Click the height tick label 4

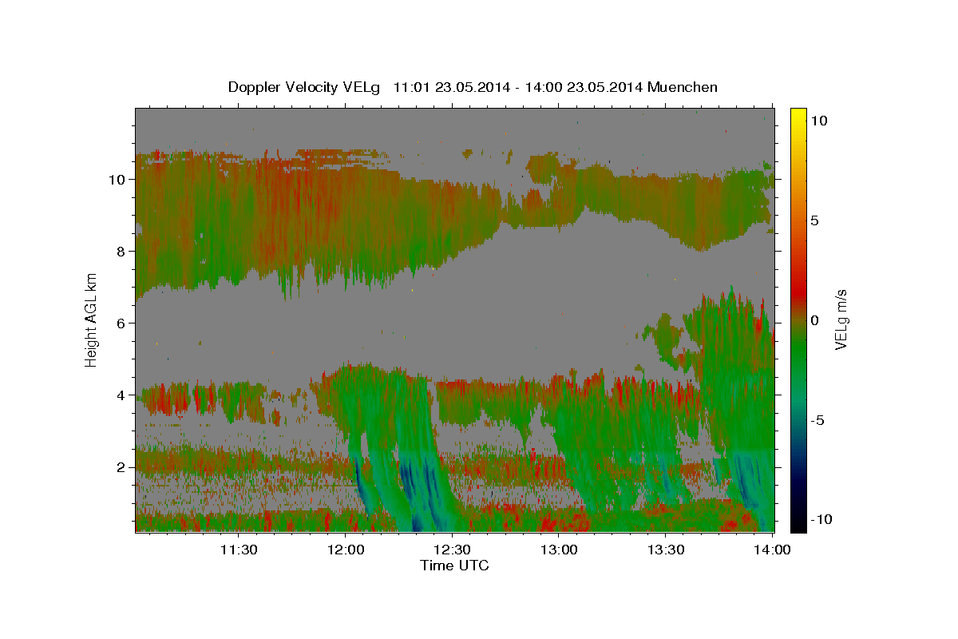121,395
